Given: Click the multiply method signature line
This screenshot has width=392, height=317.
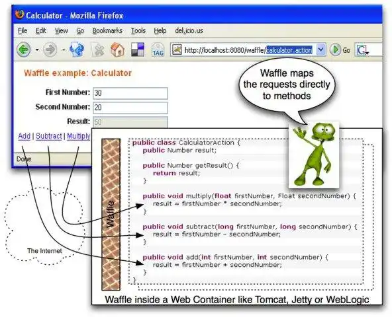Looking at the screenshot, I should (249, 196).
